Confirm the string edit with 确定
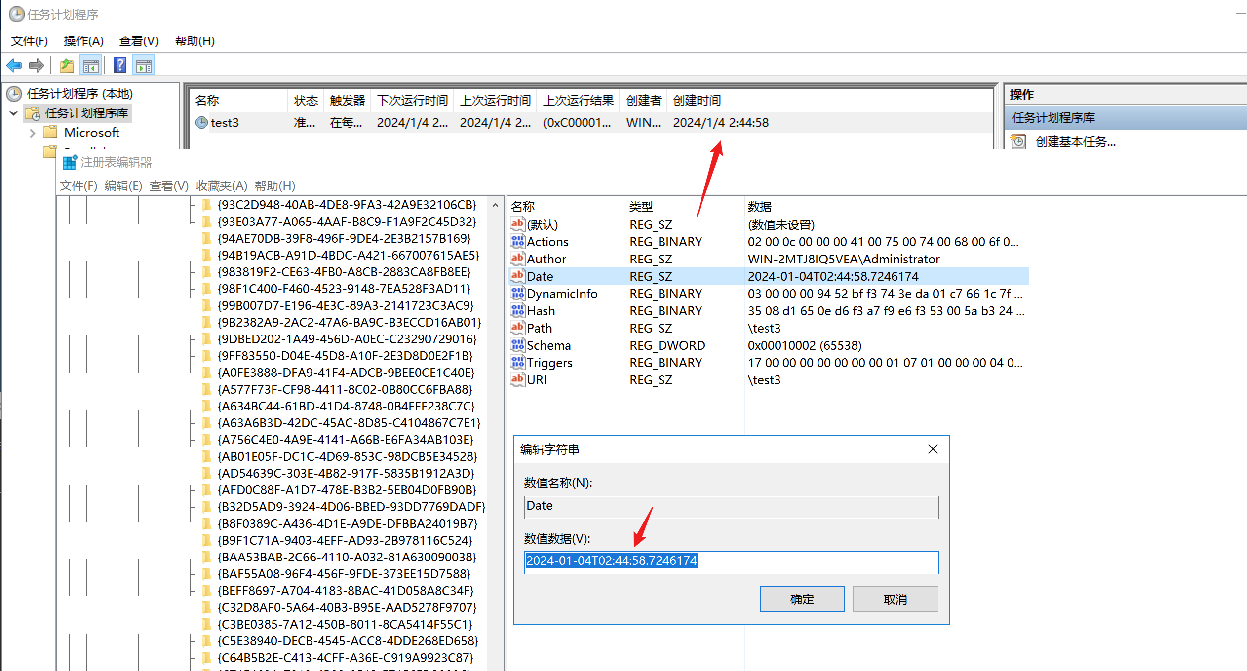This screenshot has width=1247, height=671. click(x=802, y=599)
